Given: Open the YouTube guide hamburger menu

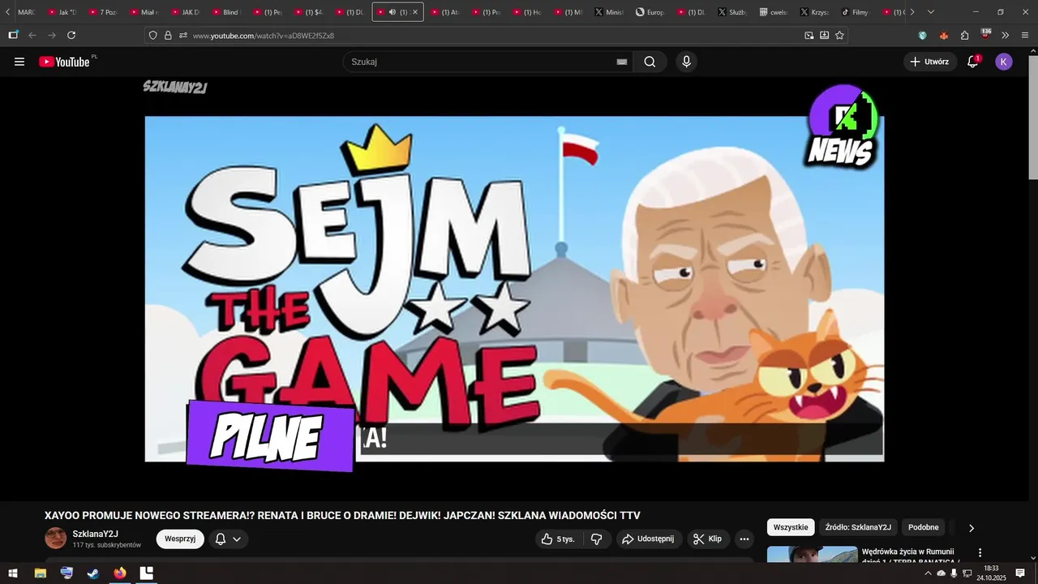Looking at the screenshot, I should point(19,62).
